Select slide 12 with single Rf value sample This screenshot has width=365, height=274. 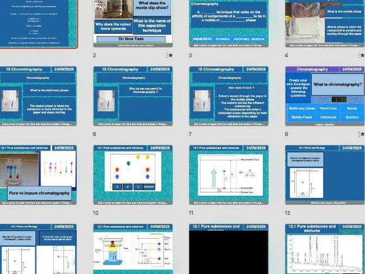click(325, 175)
